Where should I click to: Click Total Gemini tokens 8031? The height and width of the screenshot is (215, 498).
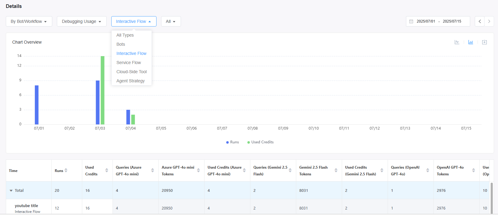pyautogui.click(x=304, y=191)
